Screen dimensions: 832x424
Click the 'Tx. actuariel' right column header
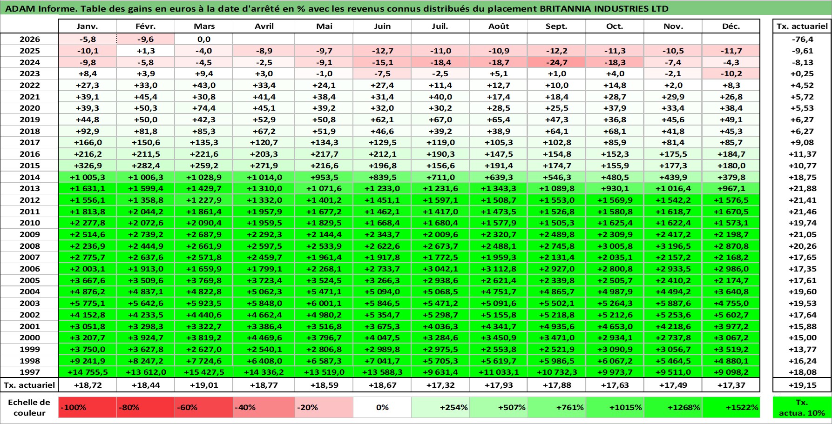pos(802,26)
